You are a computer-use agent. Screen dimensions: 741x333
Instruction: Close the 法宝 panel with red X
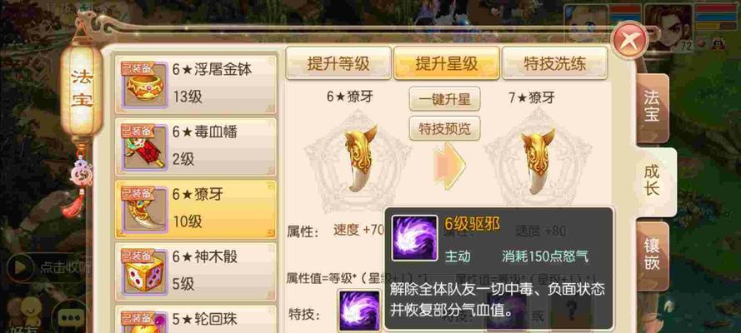(629, 40)
